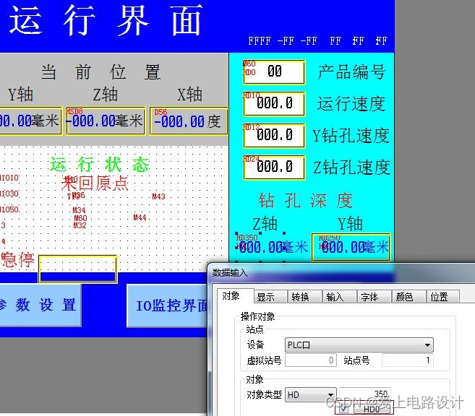The width and height of the screenshot is (475, 416).
Task: Switch to the 显示 tab
Action: [x=270, y=297]
